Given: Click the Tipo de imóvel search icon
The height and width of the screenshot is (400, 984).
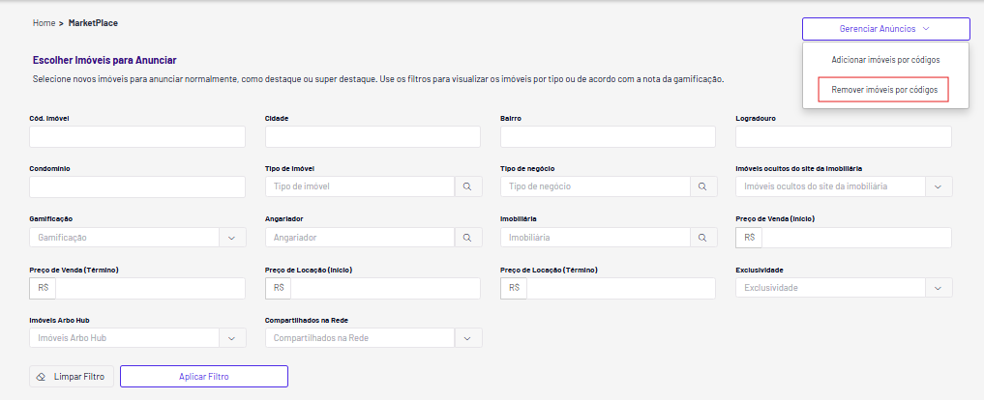Looking at the screenshot, I should tap(467, 186).
